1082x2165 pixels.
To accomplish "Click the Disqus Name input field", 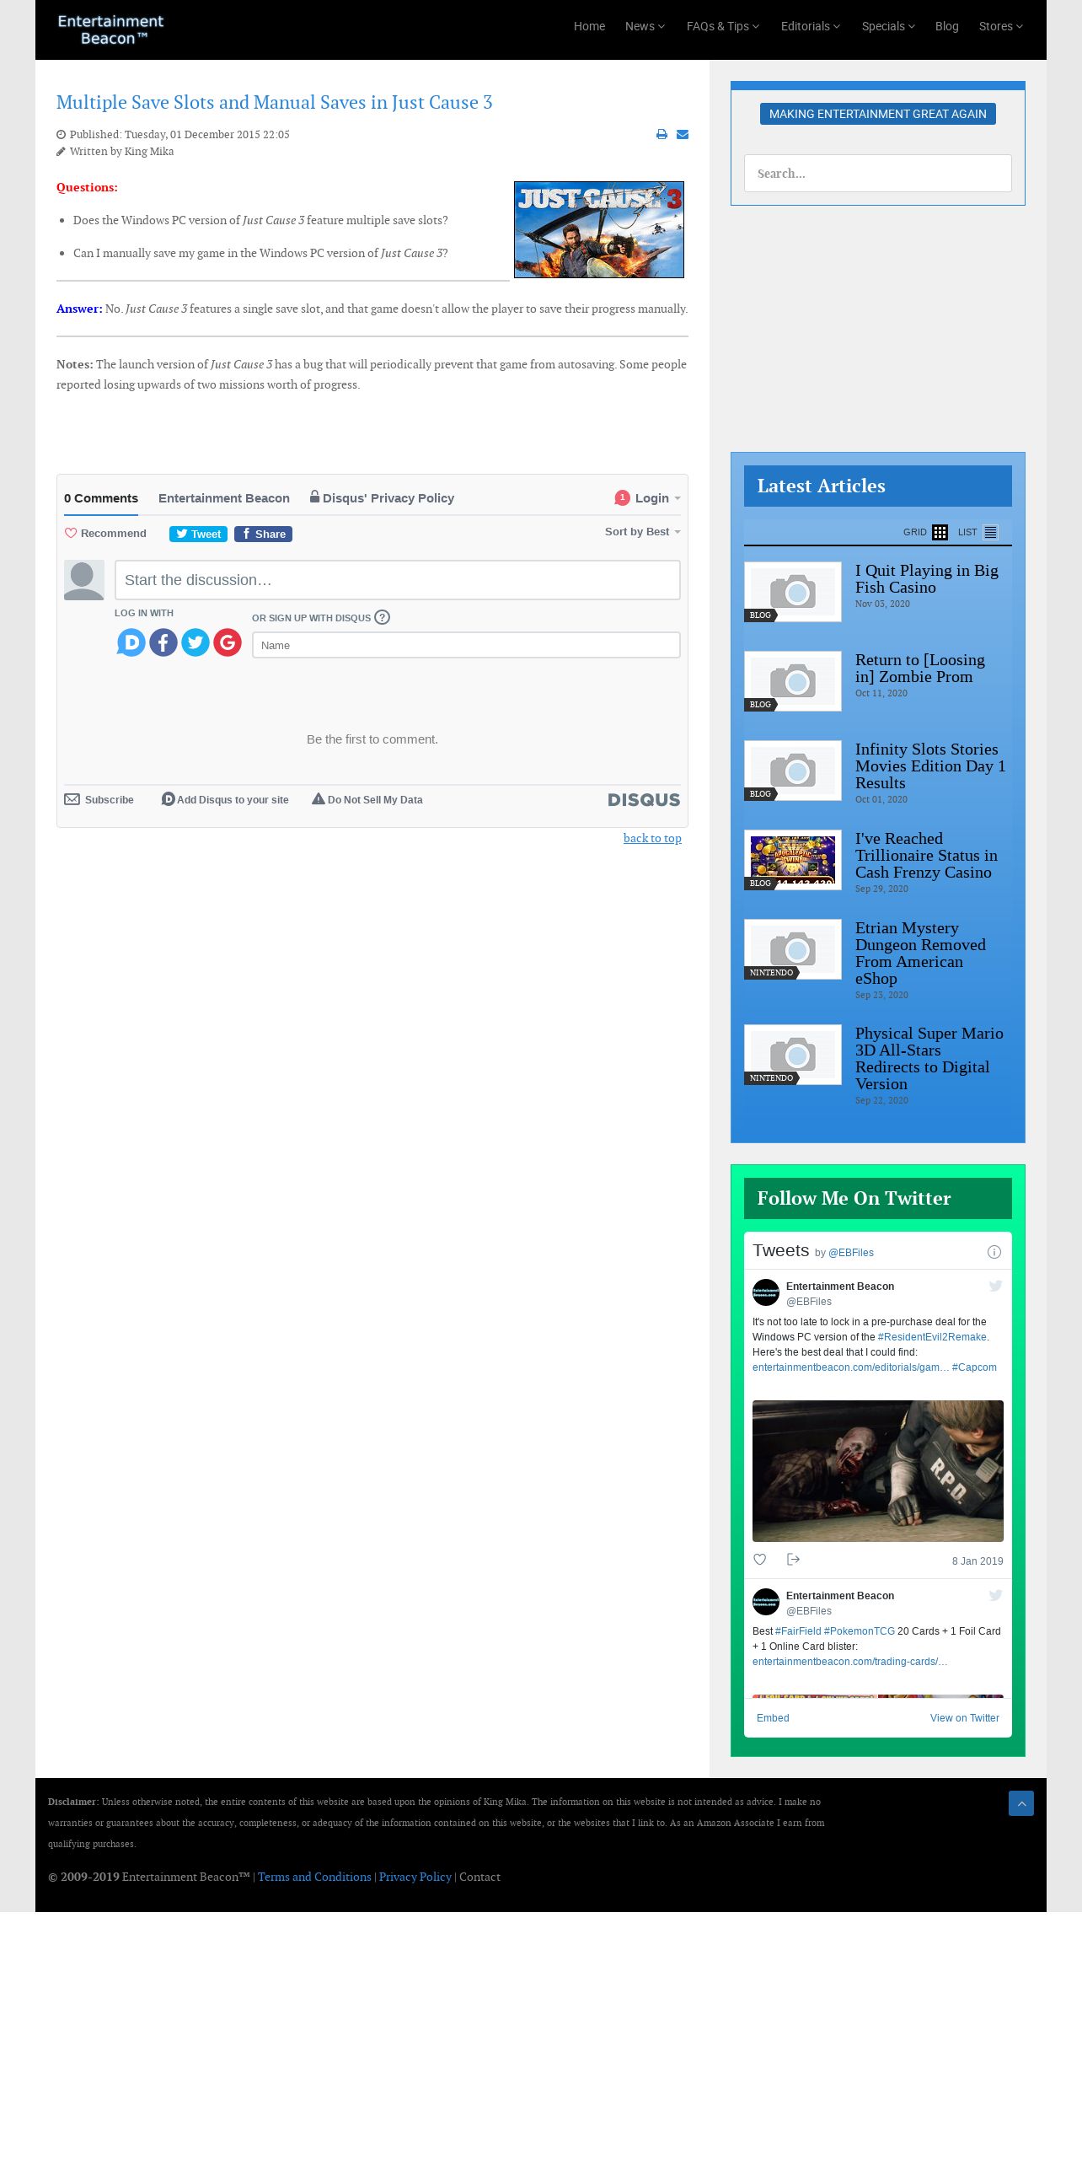I will [x=466, y=645].
